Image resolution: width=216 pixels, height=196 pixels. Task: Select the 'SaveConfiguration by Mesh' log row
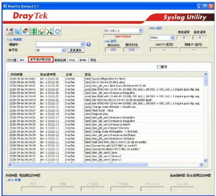[106, 79]
